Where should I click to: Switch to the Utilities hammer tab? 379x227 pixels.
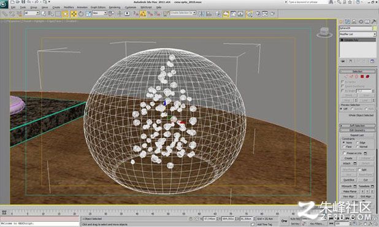pos(373,21)
